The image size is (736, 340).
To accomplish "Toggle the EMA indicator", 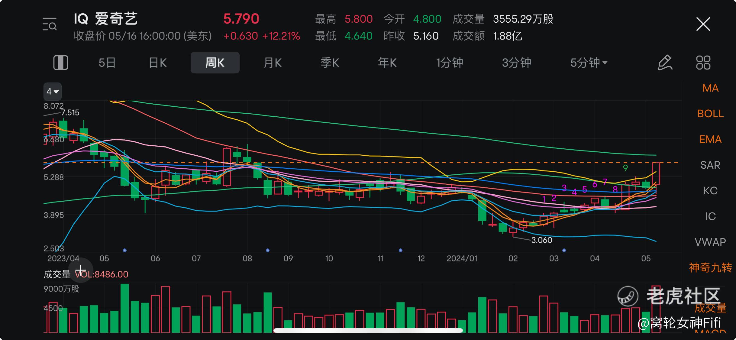I will [x=710, y=139].
